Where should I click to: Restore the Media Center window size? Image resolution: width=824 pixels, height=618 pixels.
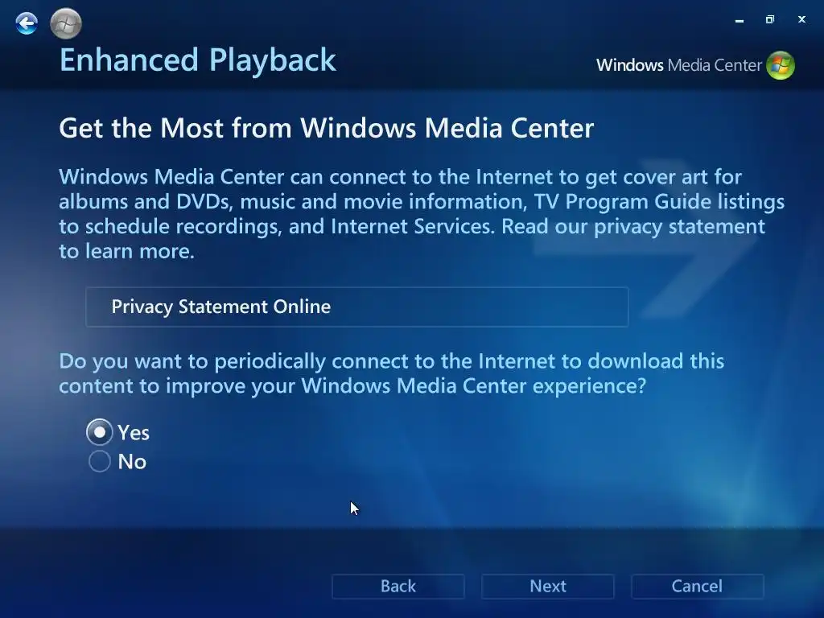click(x=770, y=19)
